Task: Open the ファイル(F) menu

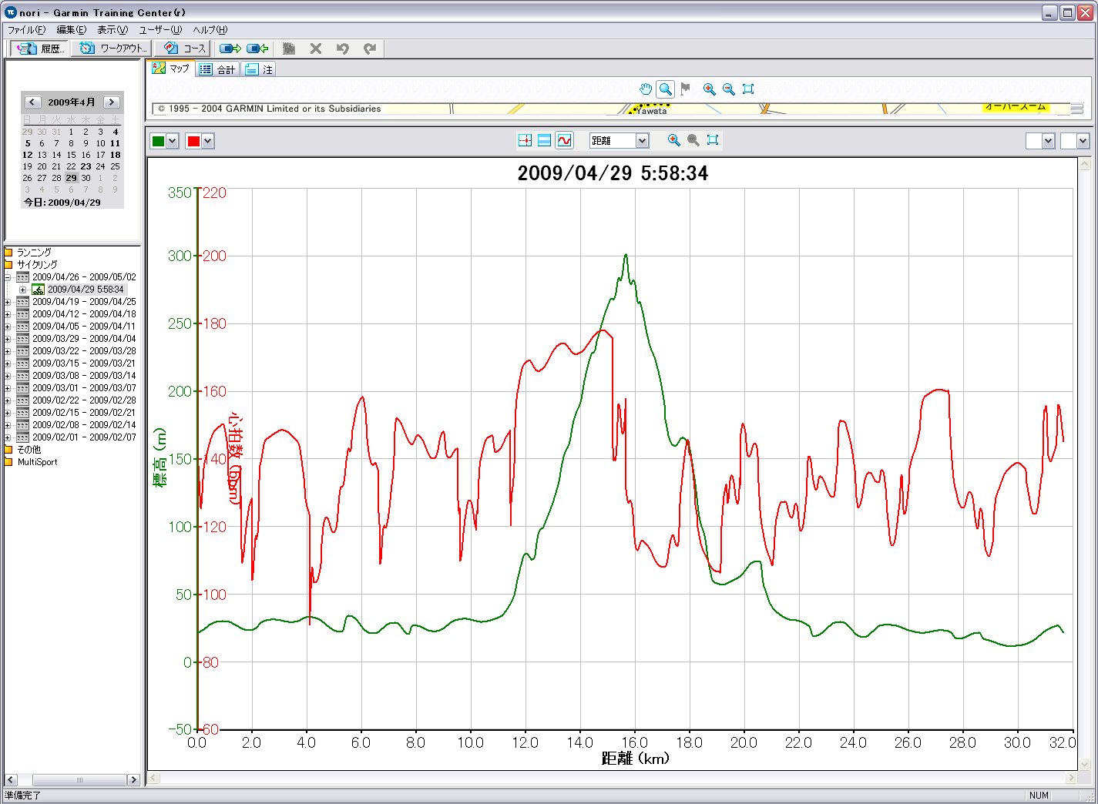Action: 26,30
